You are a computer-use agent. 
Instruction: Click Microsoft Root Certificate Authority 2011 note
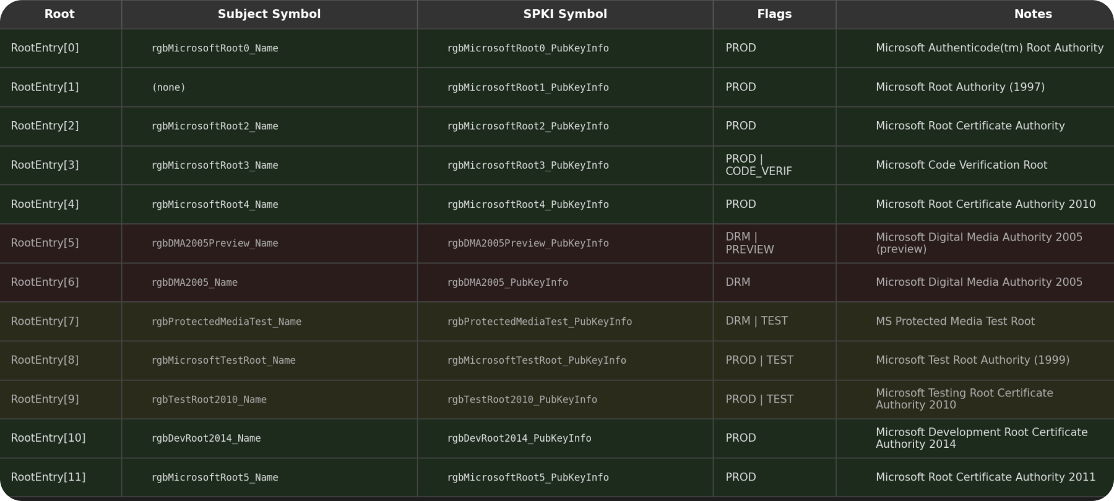coord(985,477)
